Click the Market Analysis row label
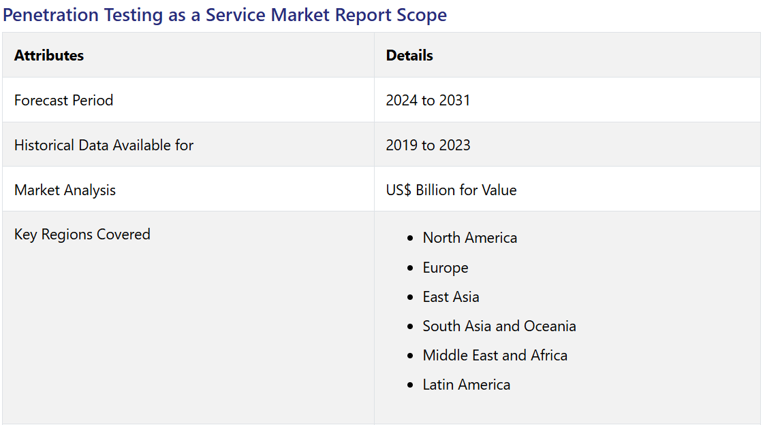This screenshot has height=425, width=765. click(65, 190)
